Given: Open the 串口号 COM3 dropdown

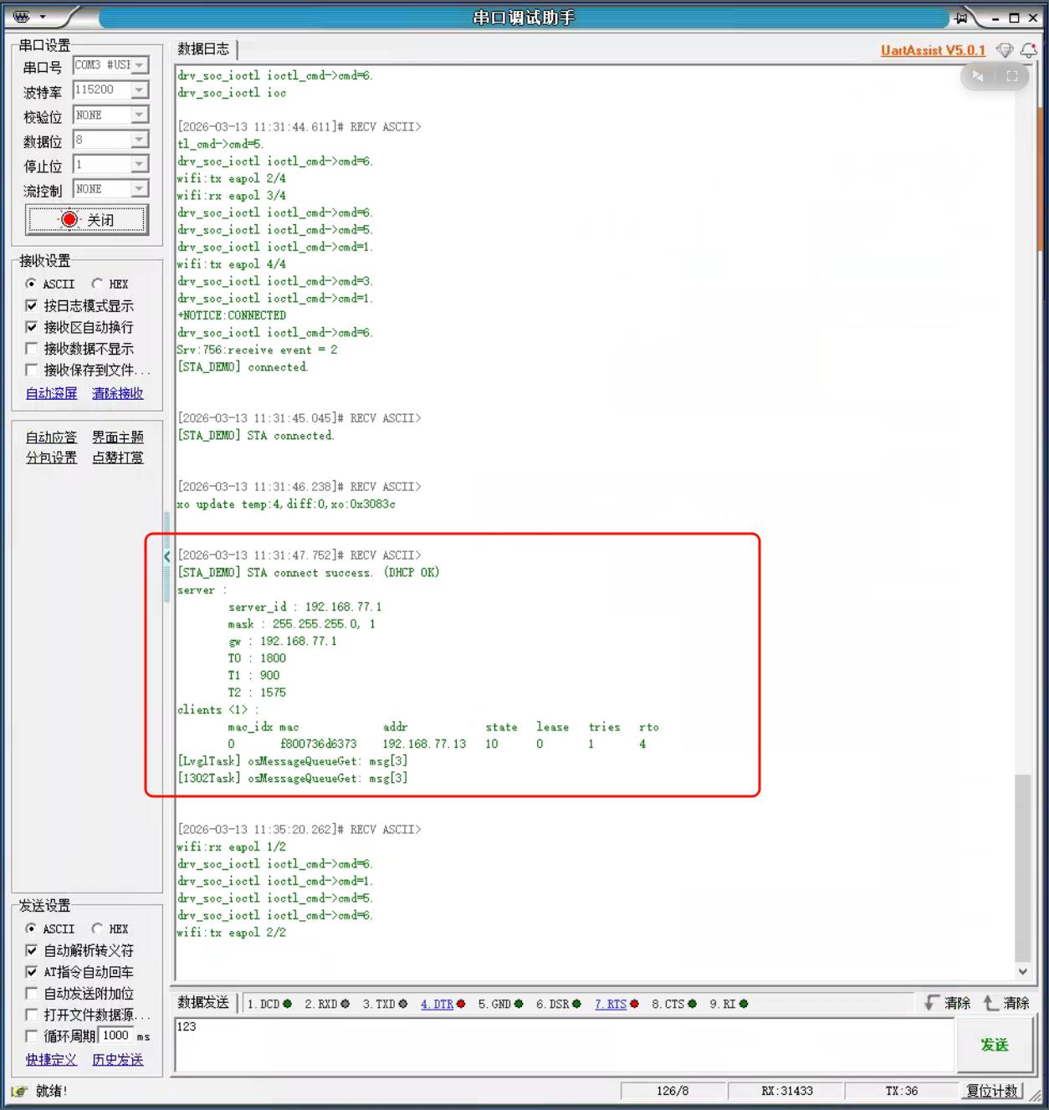Looking at the screenshot, I should click(140, 65).
